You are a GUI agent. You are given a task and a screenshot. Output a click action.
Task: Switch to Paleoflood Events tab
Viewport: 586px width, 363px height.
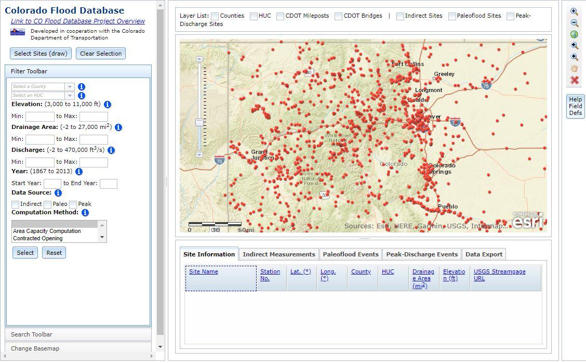[x=351, y=254]
